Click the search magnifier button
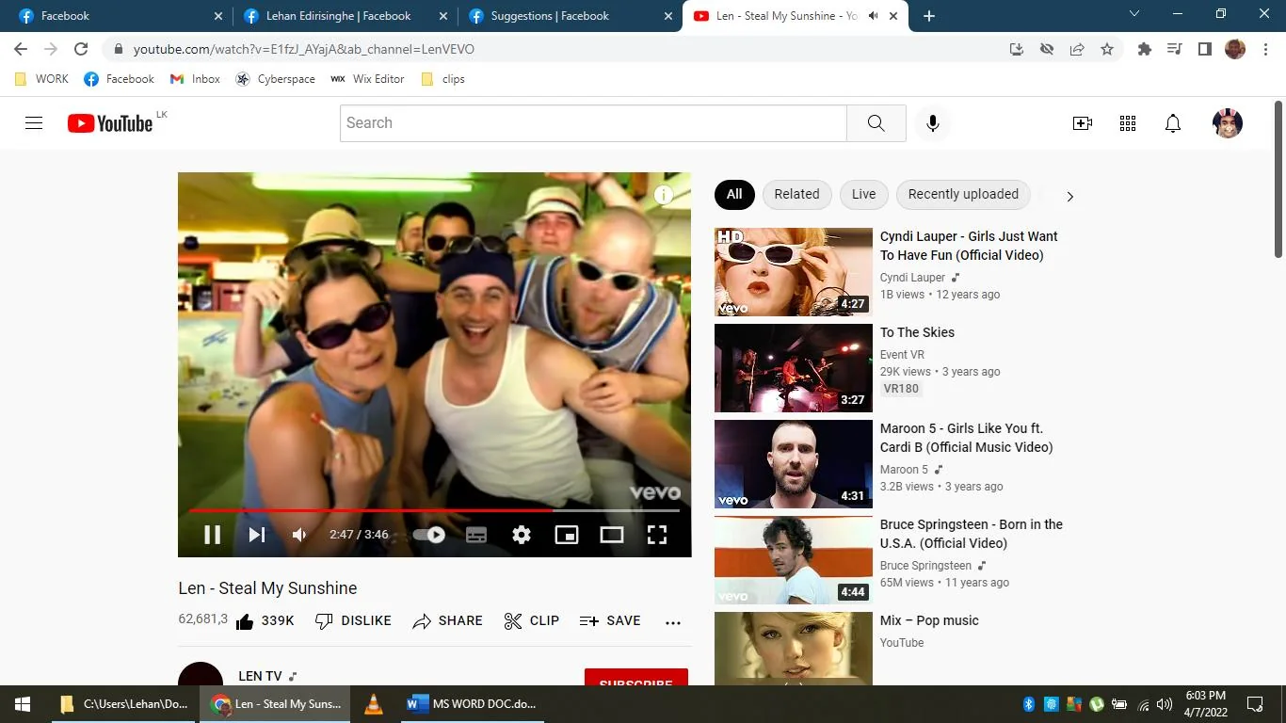The image size is (1286, 723). pos(876,123)
